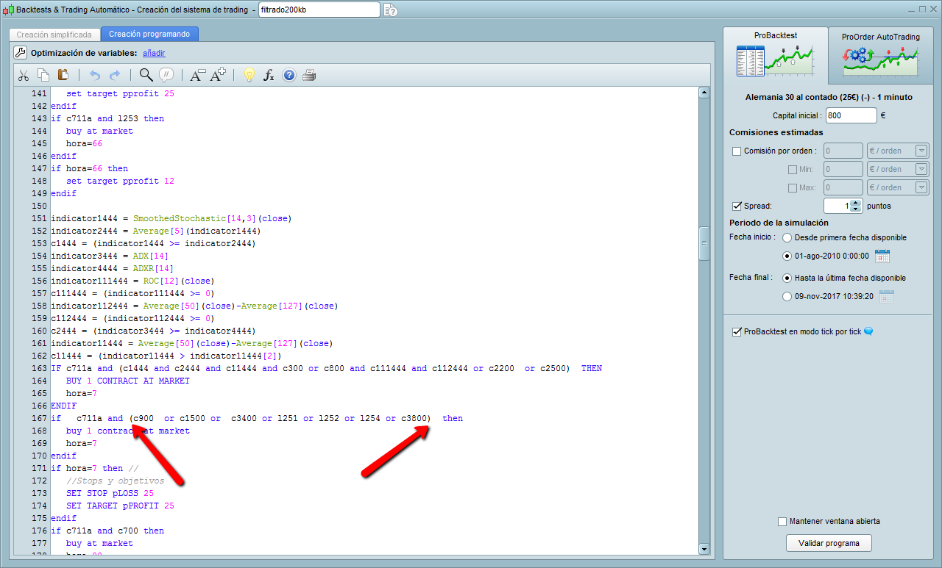The height and width of the screenshot is (568, 942).
Task: Undo the last code edit
Action: click(x=94, y=75)
